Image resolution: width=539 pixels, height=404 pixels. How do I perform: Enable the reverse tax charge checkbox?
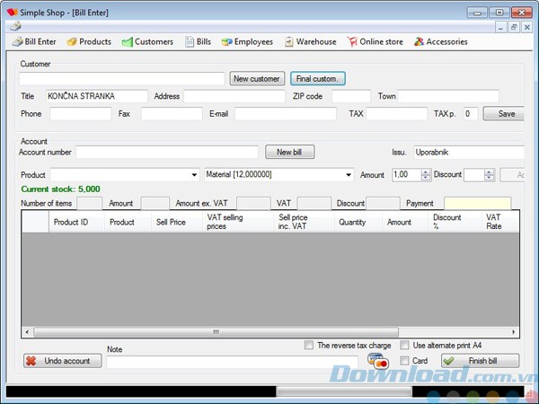(x=309, y=345)
